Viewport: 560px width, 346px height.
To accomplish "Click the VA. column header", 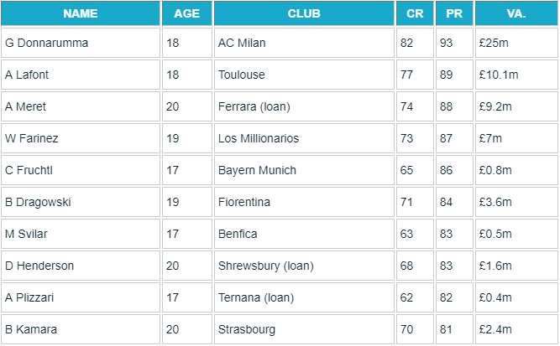I will point(516,13).
